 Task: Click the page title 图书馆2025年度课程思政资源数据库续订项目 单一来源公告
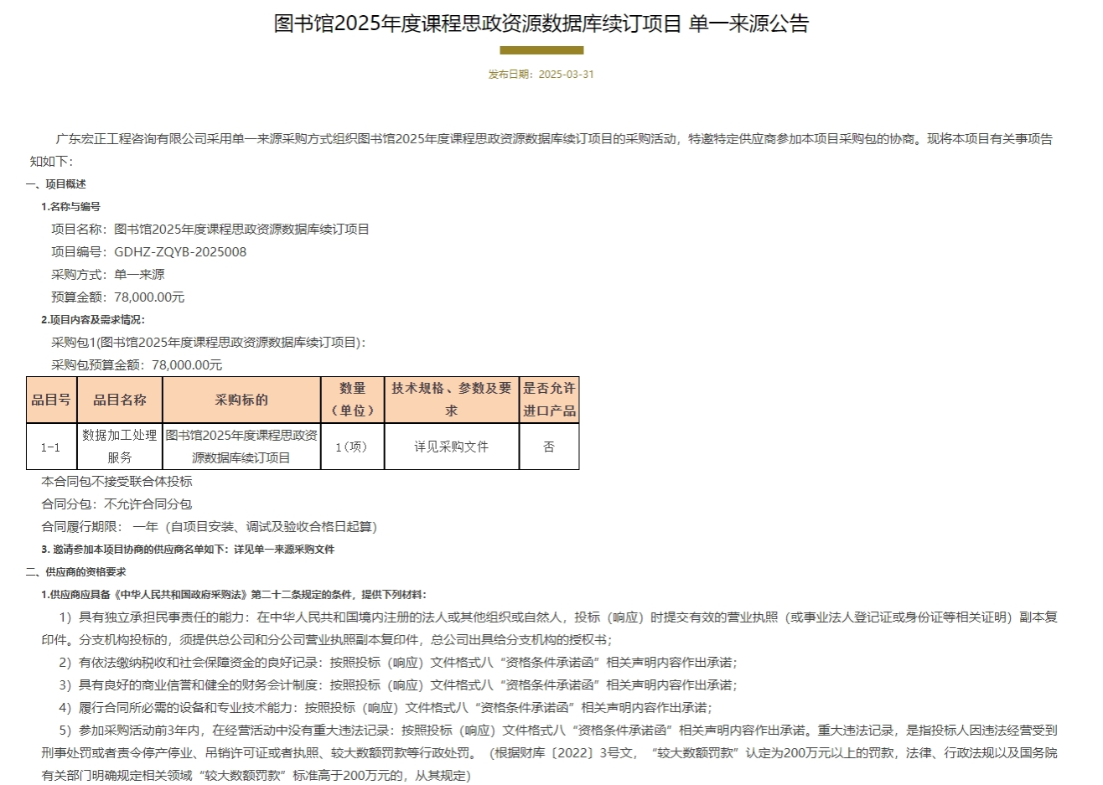[541, 24]
